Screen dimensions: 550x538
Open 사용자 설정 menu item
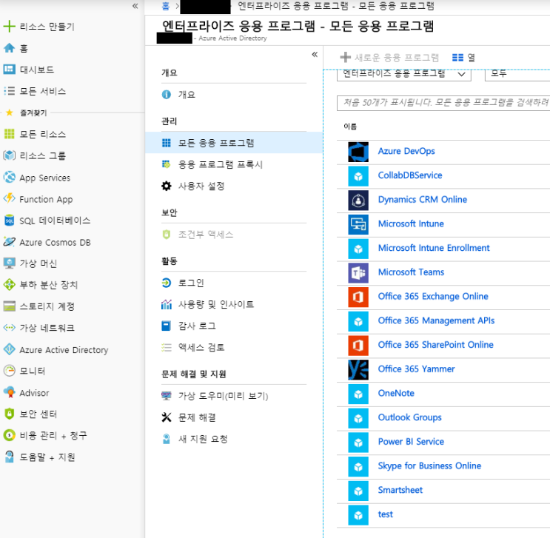(234, 186)
